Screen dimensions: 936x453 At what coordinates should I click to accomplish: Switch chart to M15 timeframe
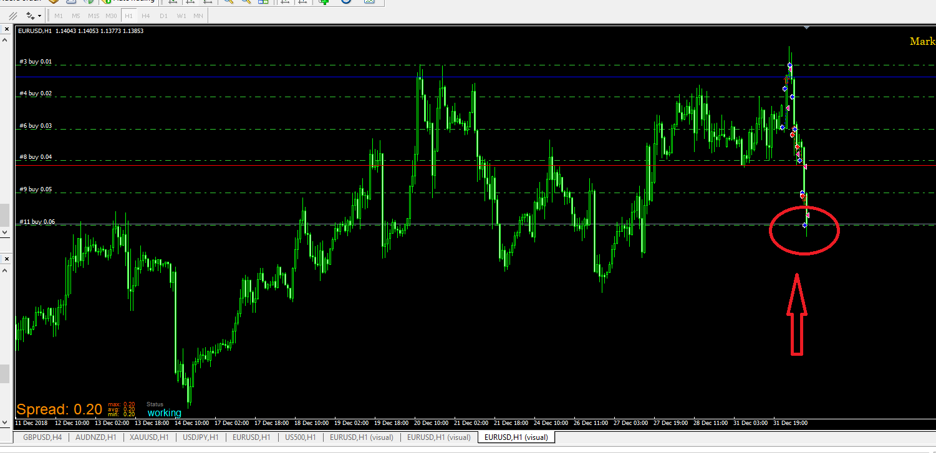(x=94, y=15)
